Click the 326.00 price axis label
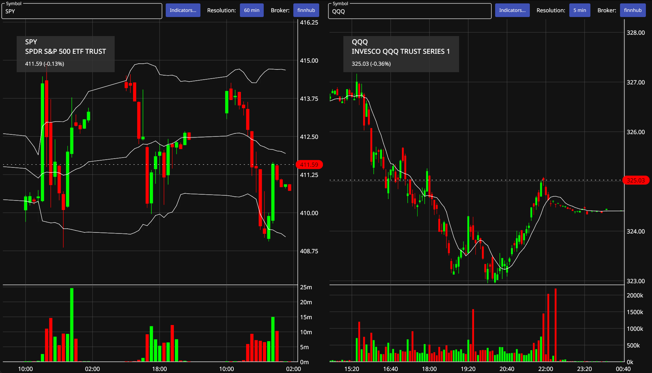The height and width of the screenshot is (373, 652). (x=636, y=132)
